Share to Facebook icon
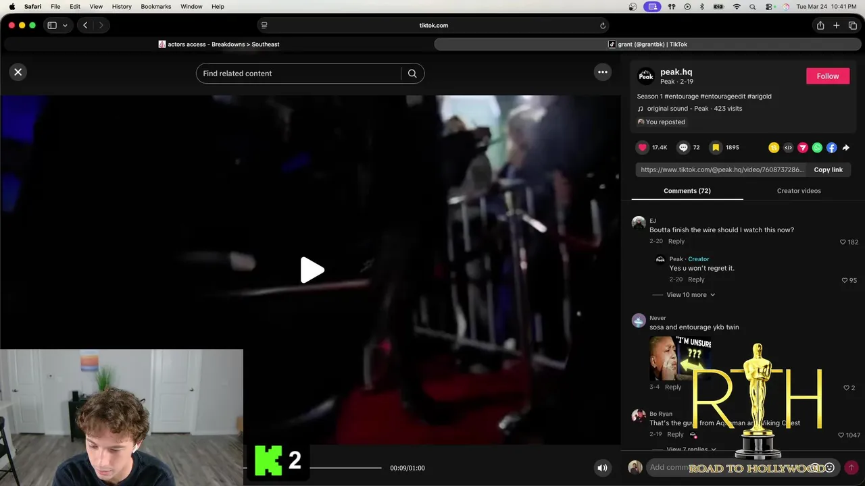This screenshot has width=865, height=486. (x=831, y=148)
